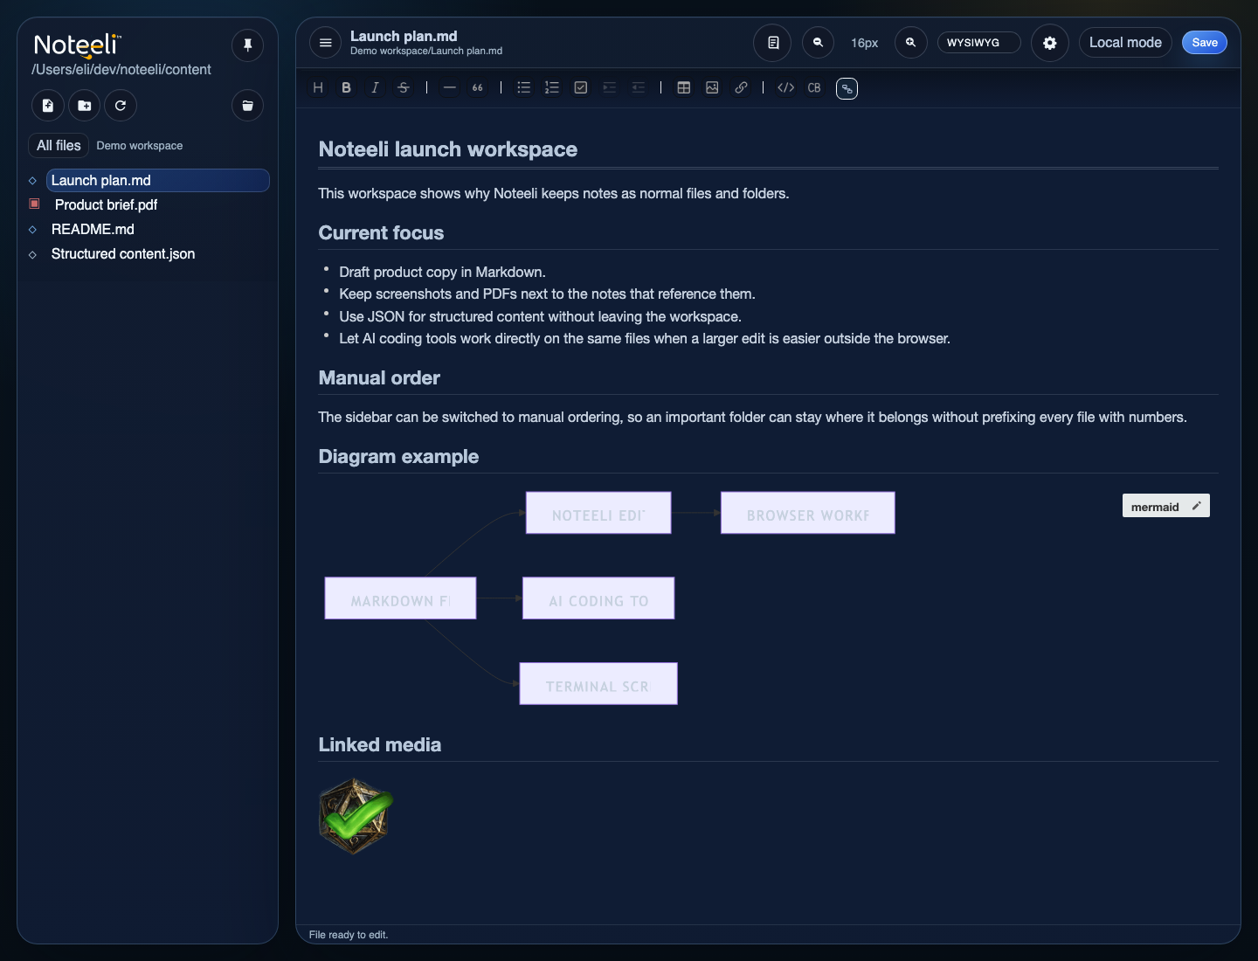The height and width of the screenshot is (961, 1258).
Task: Refresh the file list in the sidebar
Action: point(121,106)
